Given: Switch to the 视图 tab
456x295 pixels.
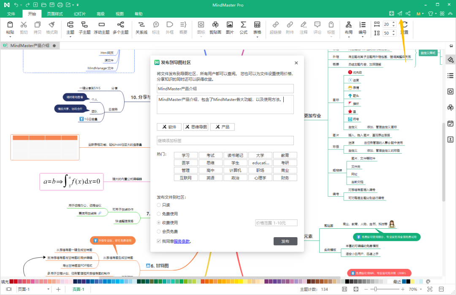Looking at the screenshot, I should point(119,14).
